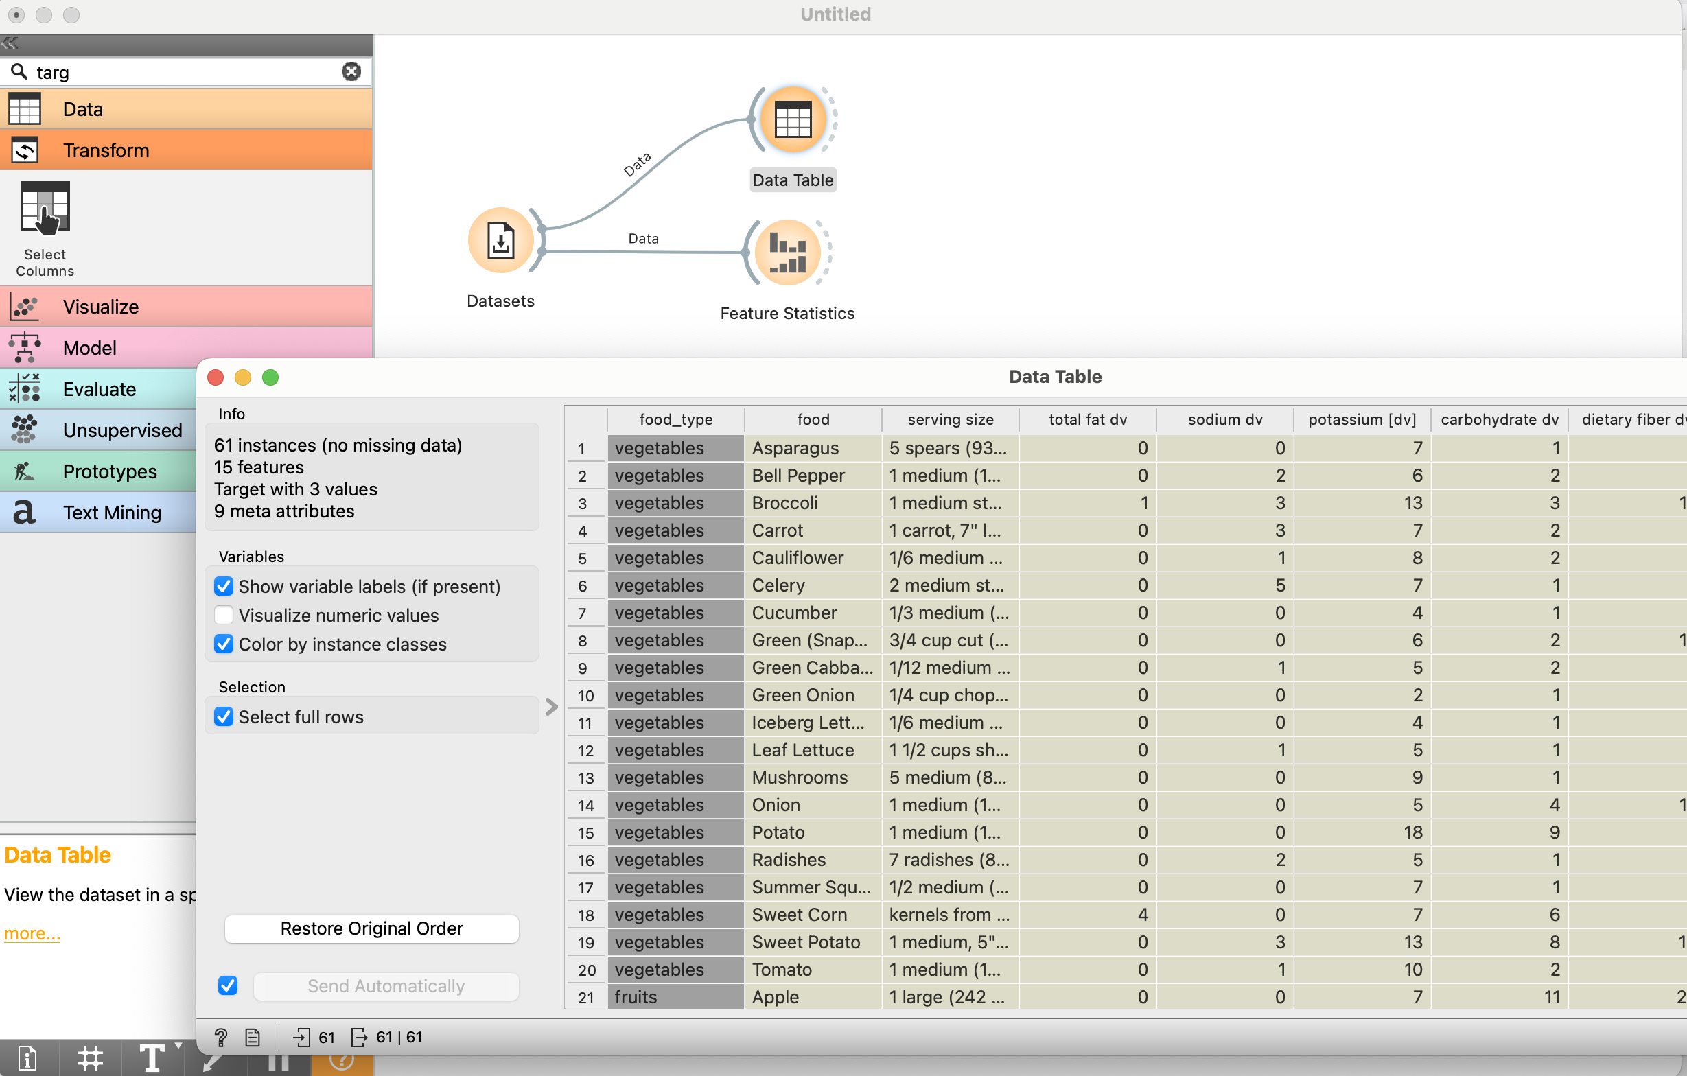Sort by total fat dv column
The width and height of the screenshot is (1687, 1076).
pos(1087,419)
